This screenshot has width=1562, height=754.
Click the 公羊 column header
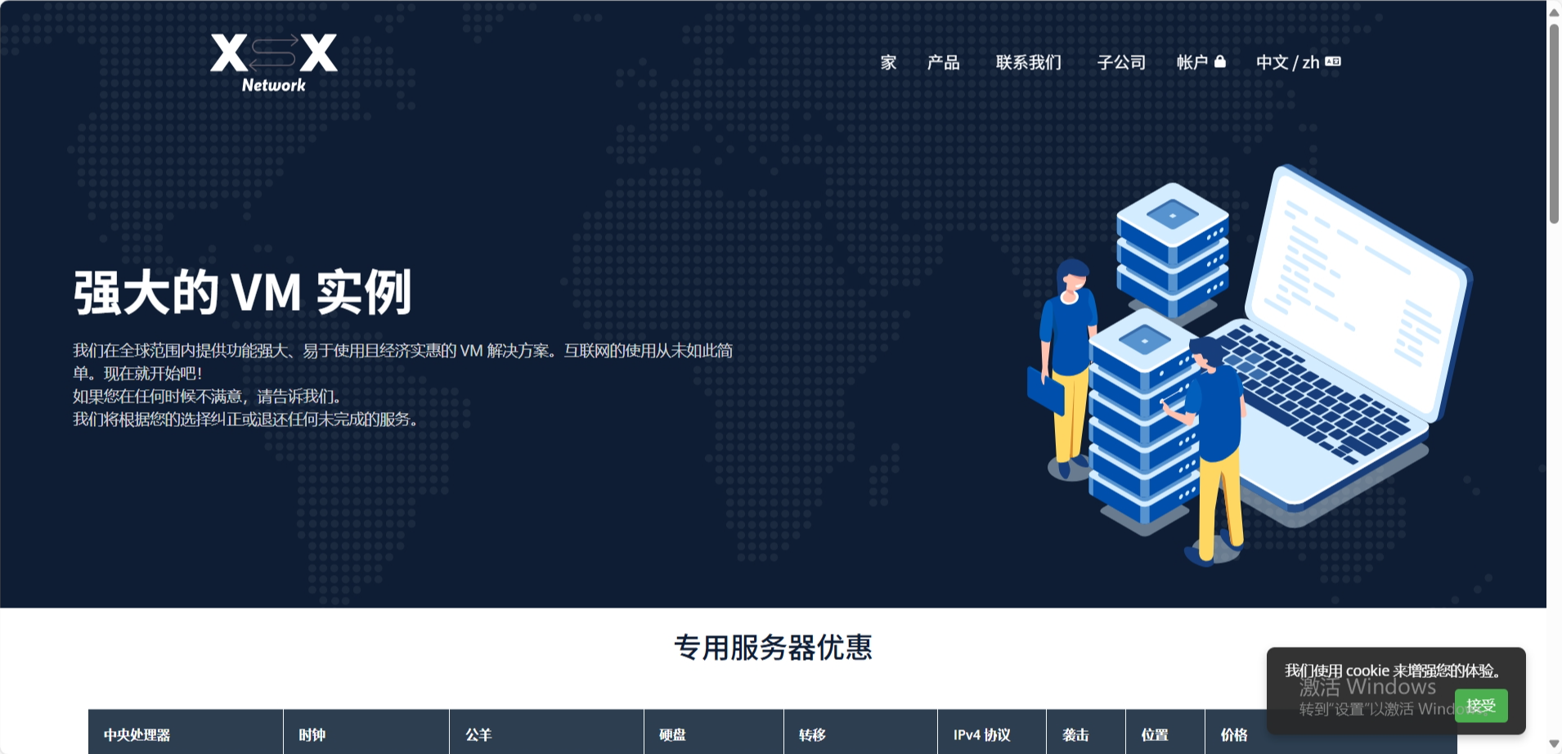point(478,734)
